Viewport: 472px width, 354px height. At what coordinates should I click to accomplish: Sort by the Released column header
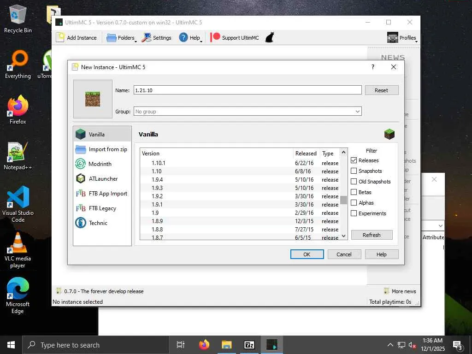pos(306,153)
